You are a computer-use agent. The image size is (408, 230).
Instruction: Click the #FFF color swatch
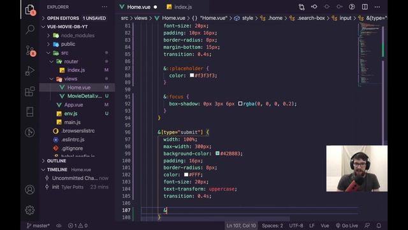(186, 174)
